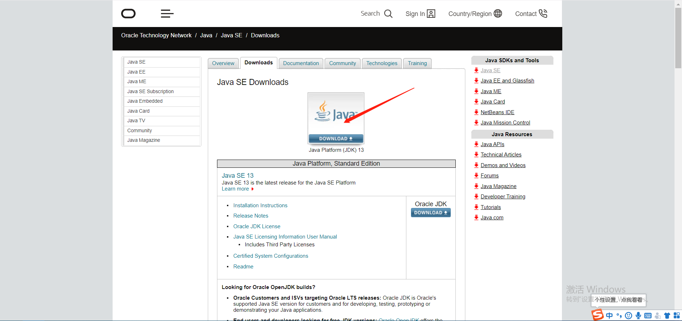Open the Training tab
This screenshot has width=682, height=321.
[417, 63]
